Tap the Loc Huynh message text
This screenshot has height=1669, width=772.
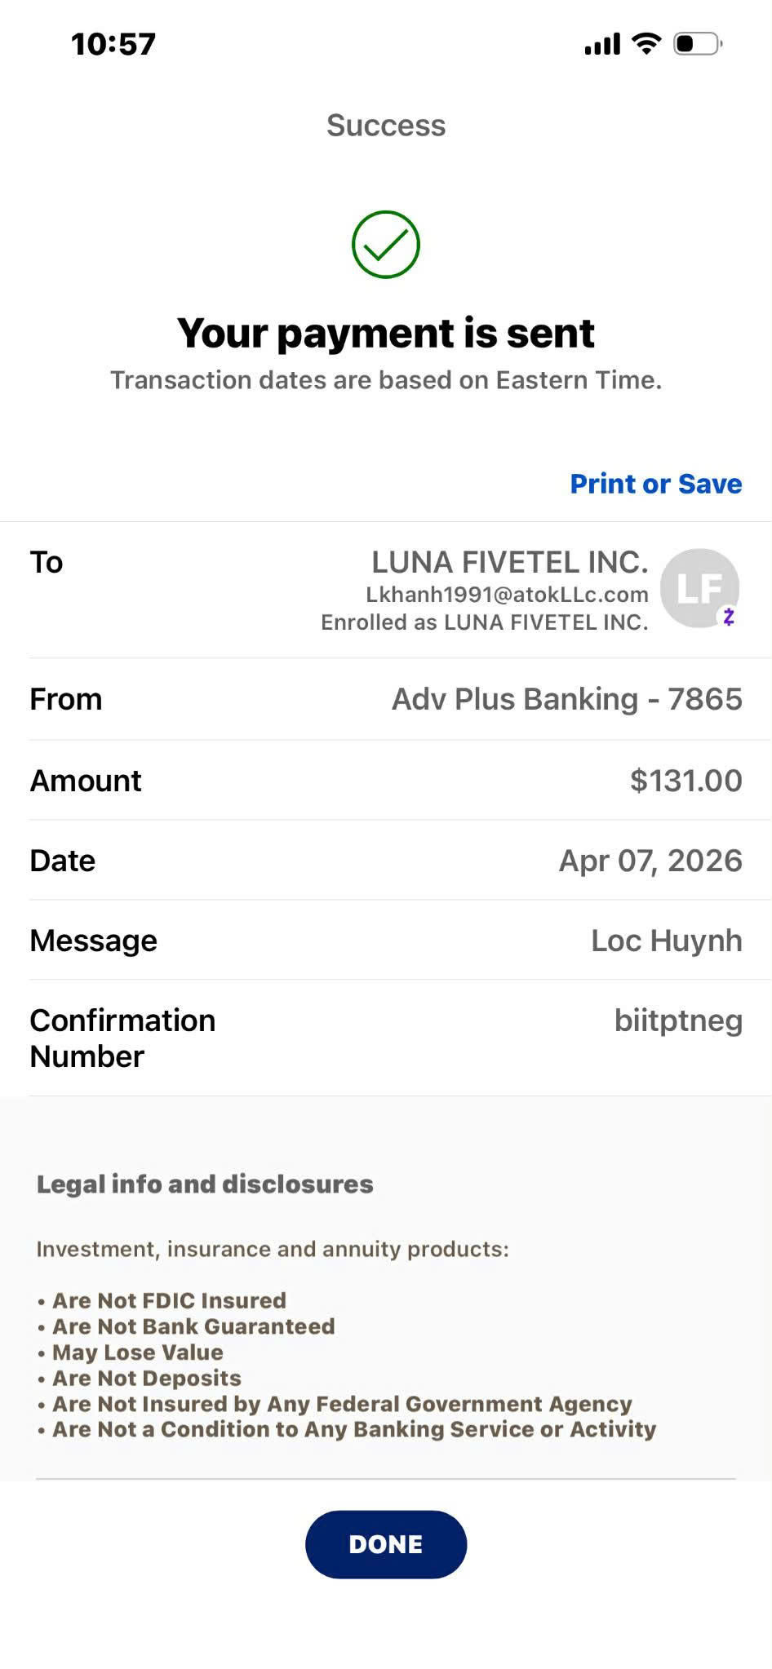[667, 941]
